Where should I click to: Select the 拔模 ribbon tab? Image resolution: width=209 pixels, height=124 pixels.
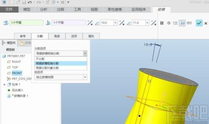(x=161, y=10)
